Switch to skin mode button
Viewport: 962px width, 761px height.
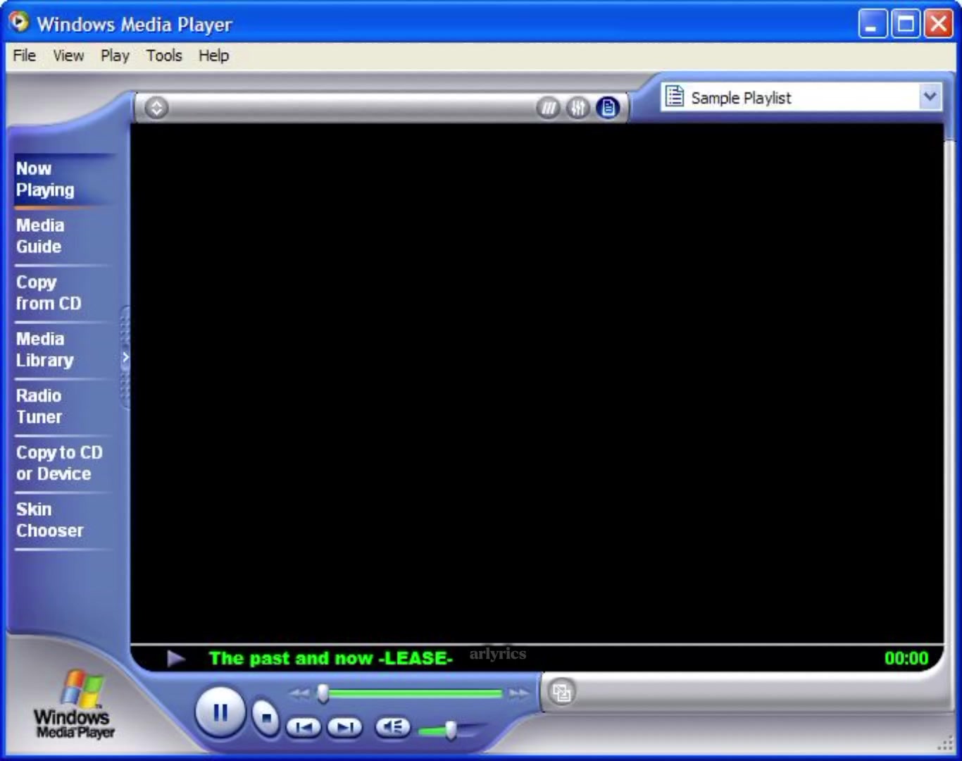tap(561, 692)
